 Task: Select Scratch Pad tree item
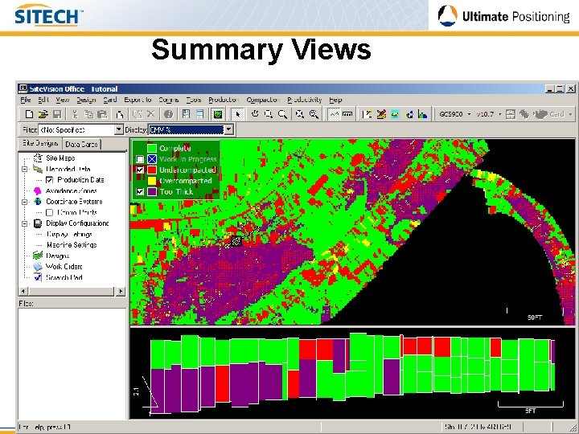click(64, 277)
